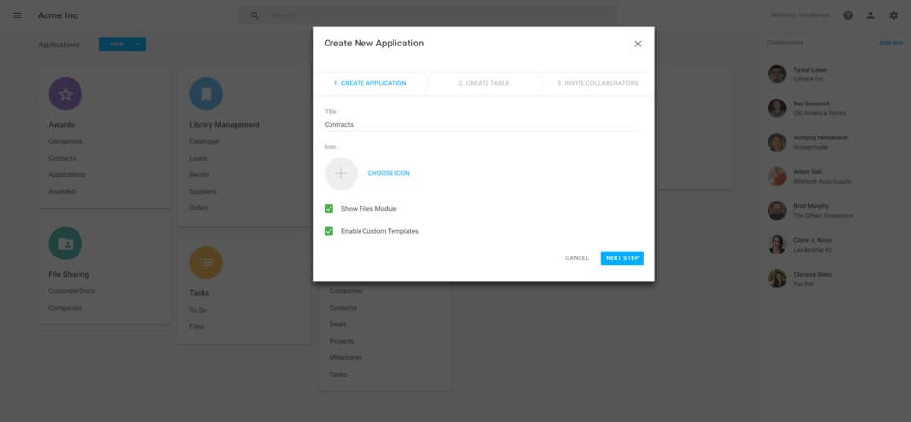Click the Add new collaborator link

pyautogui.click(x=891, y=43)
